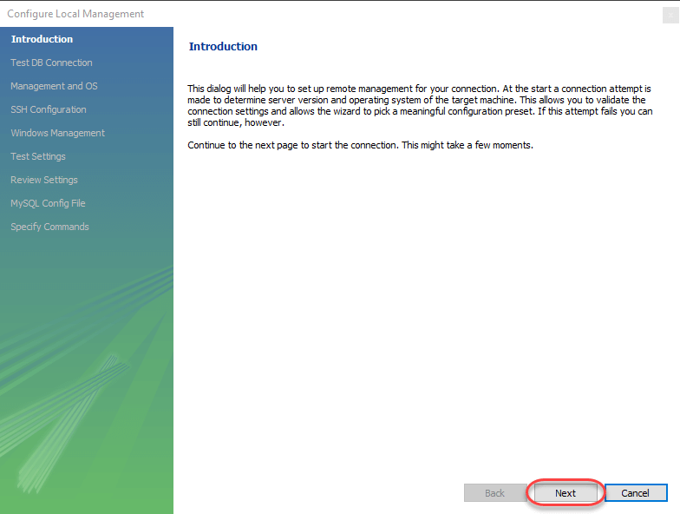Screen dimensions: 680x514
Task: Navigate to Specify Commands step
Action: tap(49, 227)
